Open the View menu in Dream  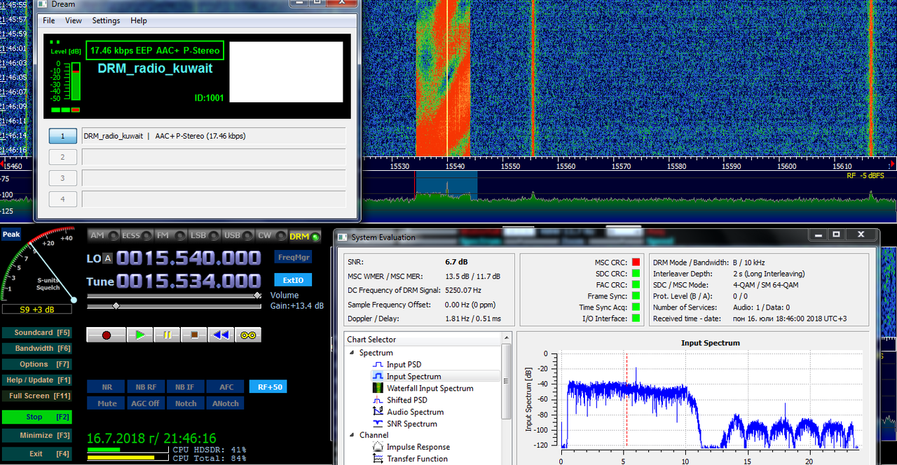click(x=74, y=20)
